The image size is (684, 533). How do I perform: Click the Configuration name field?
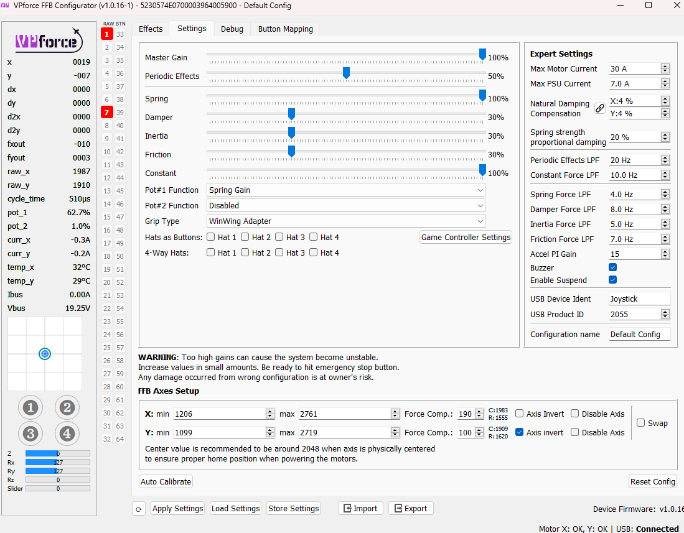click(639, 334)
